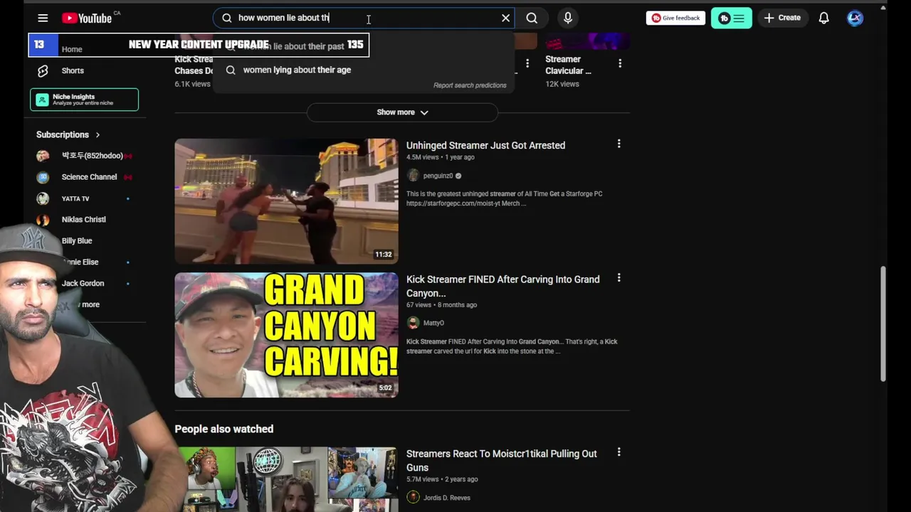This screenshot has height=512, width=911.
Task: Open the Niklas Christl subscription
Action: (84, 220)
